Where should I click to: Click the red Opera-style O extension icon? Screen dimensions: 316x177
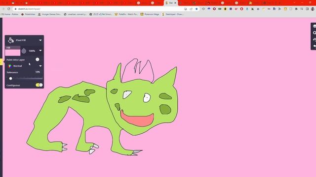[241, 9]
